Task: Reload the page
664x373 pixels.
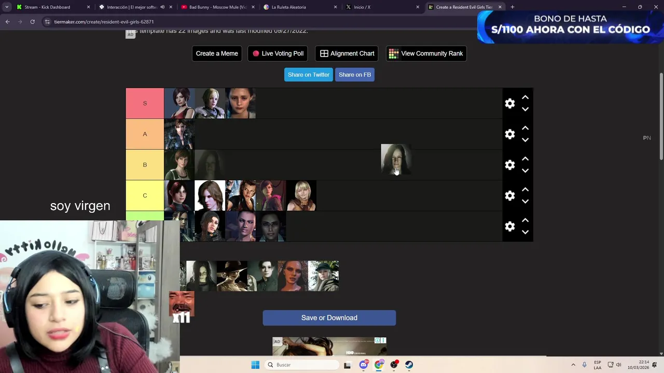Action: (32, 22)
